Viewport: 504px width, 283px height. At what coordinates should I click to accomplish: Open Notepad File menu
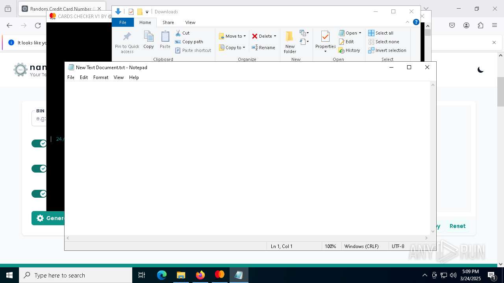pos(71,77)
